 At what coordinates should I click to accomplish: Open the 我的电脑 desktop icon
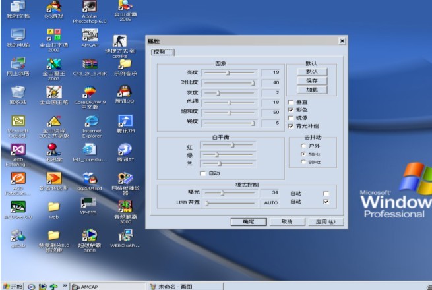click(x=18, y=34)
